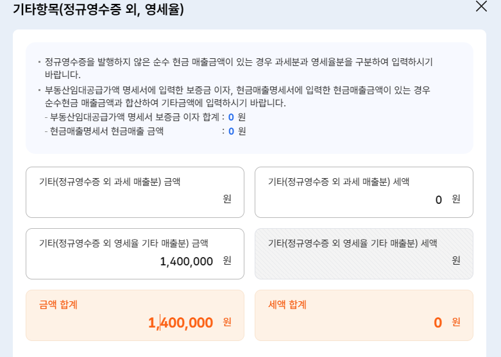
Task: Click the 원 unit in 금액 합계 box
Action: 227,322
